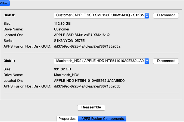The height and width of the screenshot is (122, 184).
Task: Open the Disk 1 drive selection dropdown
Action: tap(101, 61)
